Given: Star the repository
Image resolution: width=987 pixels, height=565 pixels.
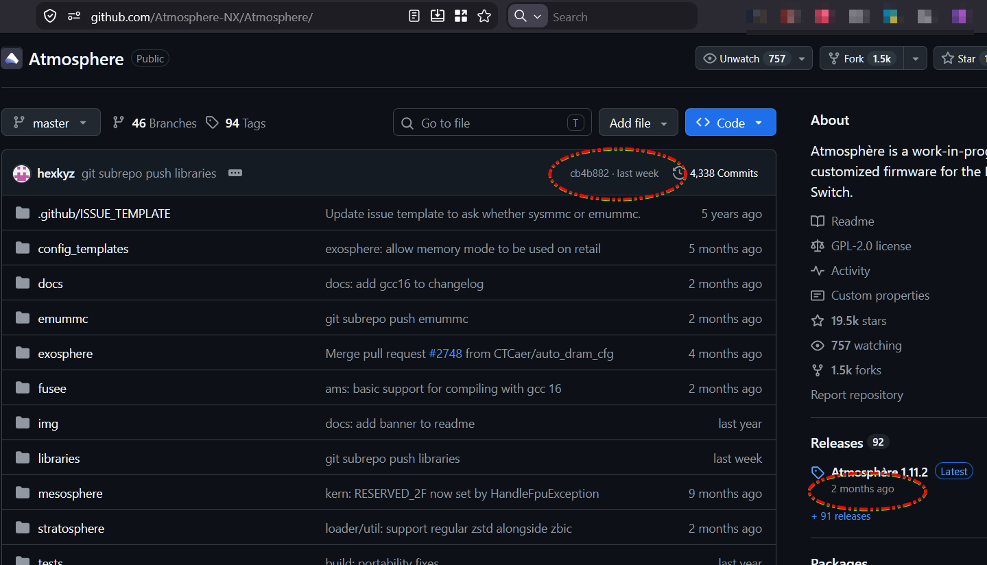Looking at the screenshot, I should pos(960,58).
